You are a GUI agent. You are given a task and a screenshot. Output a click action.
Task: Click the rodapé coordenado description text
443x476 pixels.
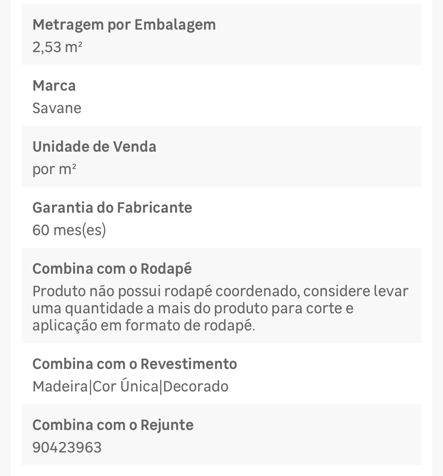[x=220, y=308]
